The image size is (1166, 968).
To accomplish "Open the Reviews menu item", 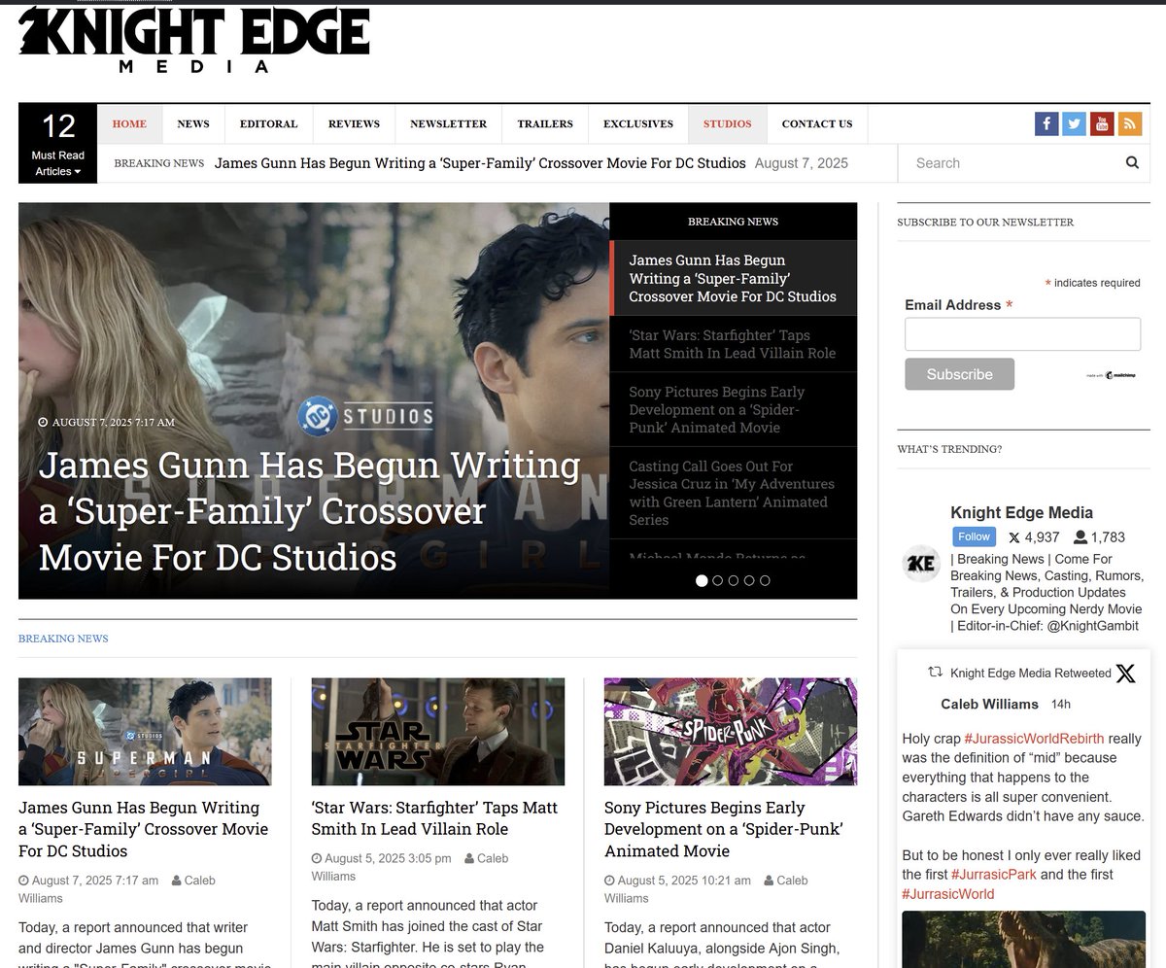I will pos(354,123).
